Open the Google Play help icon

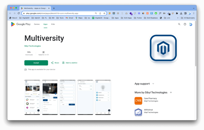pos(185,24)
